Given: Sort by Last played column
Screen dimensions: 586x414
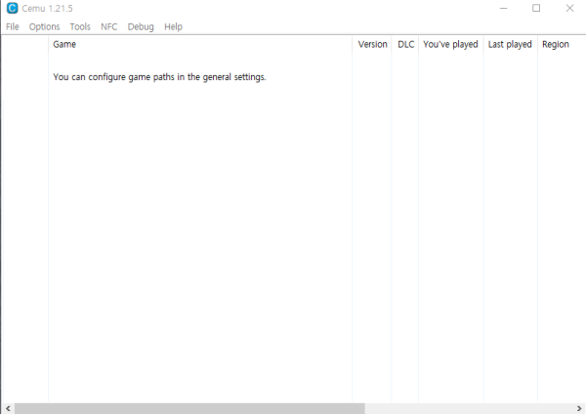Looking at the screenshot, I should tap(510, 45).
